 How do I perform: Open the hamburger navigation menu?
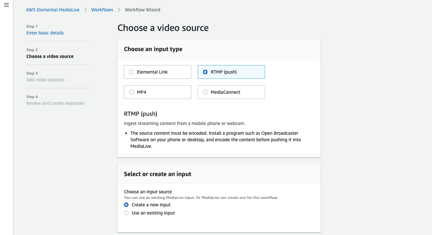pyautogui.click(x=6, y=5)
